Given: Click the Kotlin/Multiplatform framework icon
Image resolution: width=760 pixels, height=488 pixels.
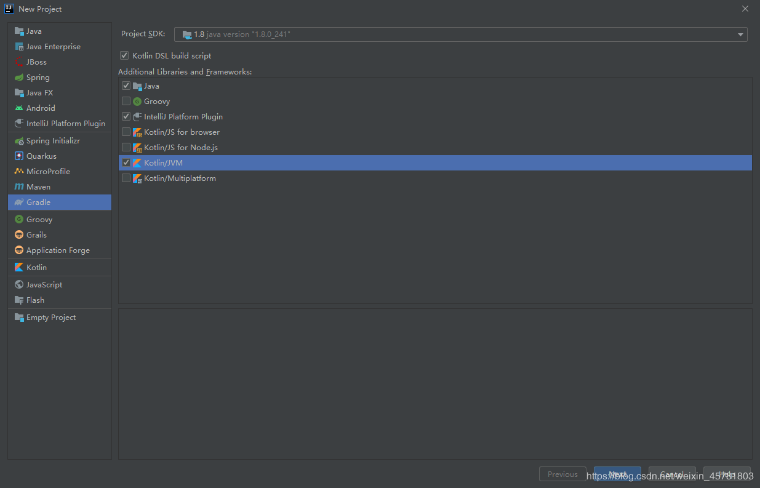Looking at the screenshot, I should (137, 178).
